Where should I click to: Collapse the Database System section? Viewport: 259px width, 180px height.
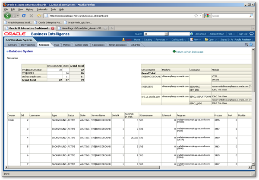click(x=7, y=51)
